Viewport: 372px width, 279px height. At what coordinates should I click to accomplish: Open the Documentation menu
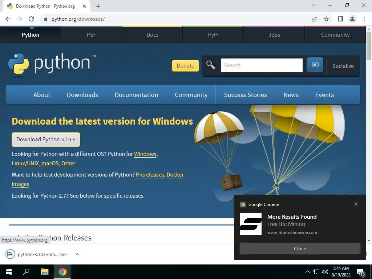pyautogui.click(x=137, y=95)
